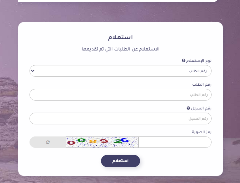This screenshot has width=240, height=183.
Task: Click the help icon beside نوع الإستعلام
Action: click(x=183, y=61)
